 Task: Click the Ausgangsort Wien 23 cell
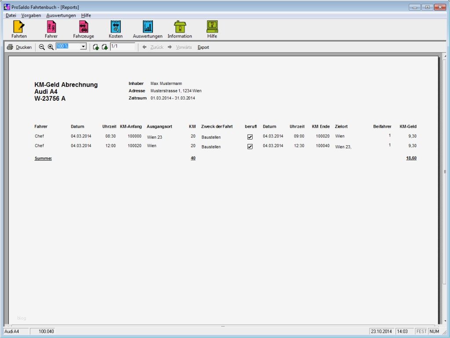pos(154,137)
